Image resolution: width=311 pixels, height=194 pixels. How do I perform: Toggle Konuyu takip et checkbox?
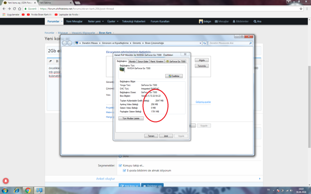[x=120, y=165]
